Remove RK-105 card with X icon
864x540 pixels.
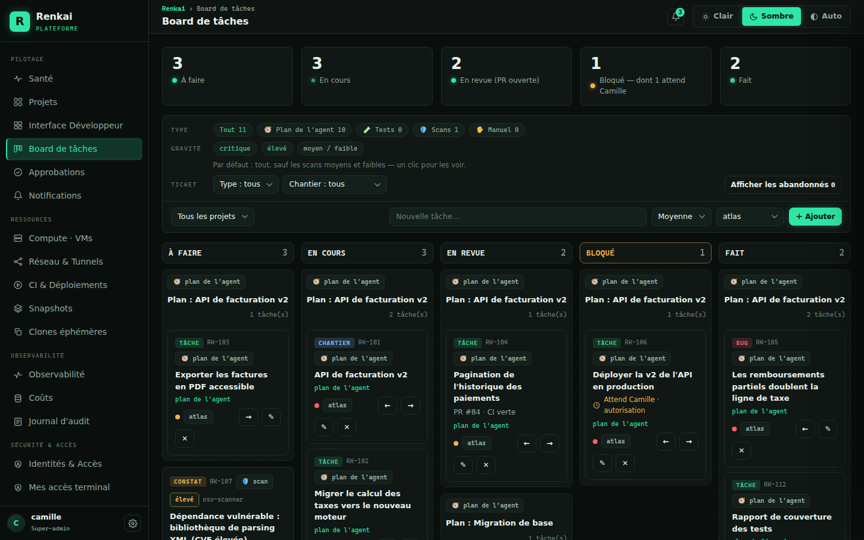coord(742,451)
